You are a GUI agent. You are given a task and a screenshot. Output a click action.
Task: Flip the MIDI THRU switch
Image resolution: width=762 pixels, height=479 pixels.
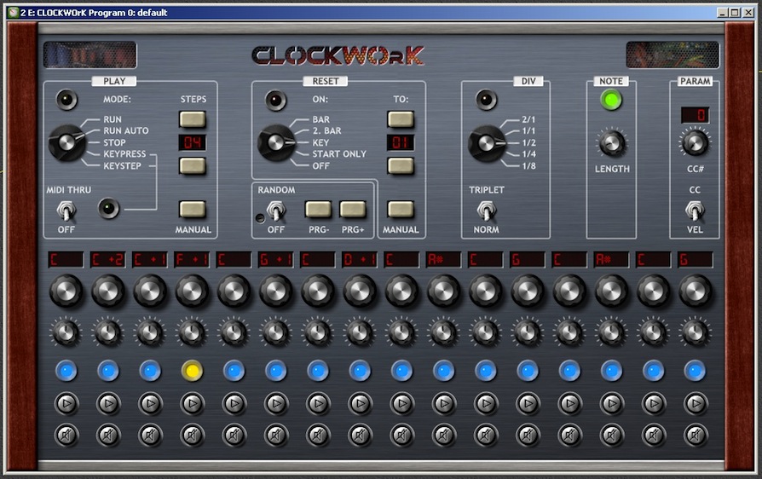pyautogui.click(x=66, y=211)
